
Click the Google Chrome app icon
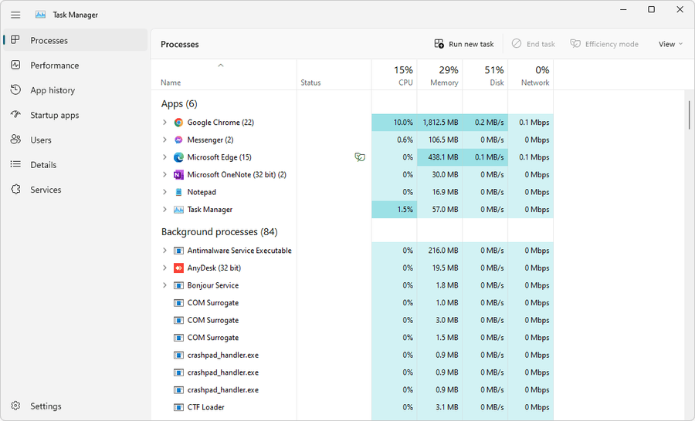(178, 123)
